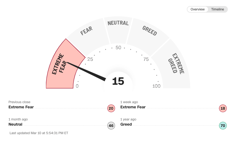Click the Last updated timestamp text
235x144 pixels.
click(39, 133)
